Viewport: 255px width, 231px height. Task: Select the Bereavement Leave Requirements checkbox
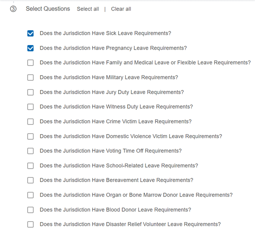pyautogui.click(x=31, y=180)
